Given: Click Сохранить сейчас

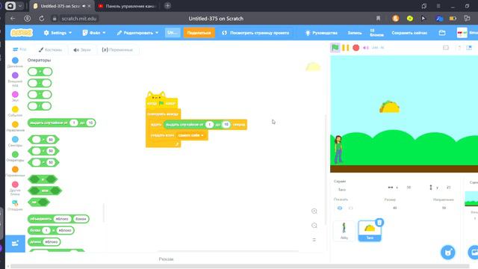Looking at the screenshot, I should click(x=409, y=33).
